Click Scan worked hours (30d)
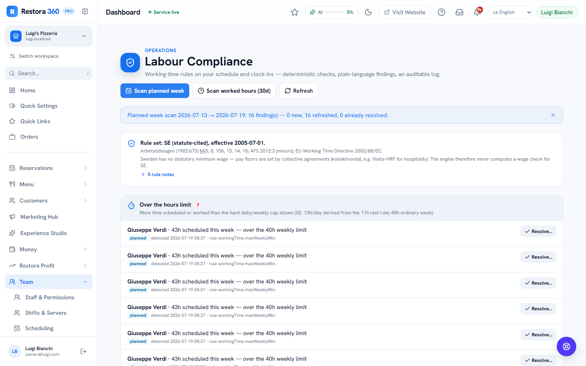Viewport: 586px width, 366px height. coord(234,91)
